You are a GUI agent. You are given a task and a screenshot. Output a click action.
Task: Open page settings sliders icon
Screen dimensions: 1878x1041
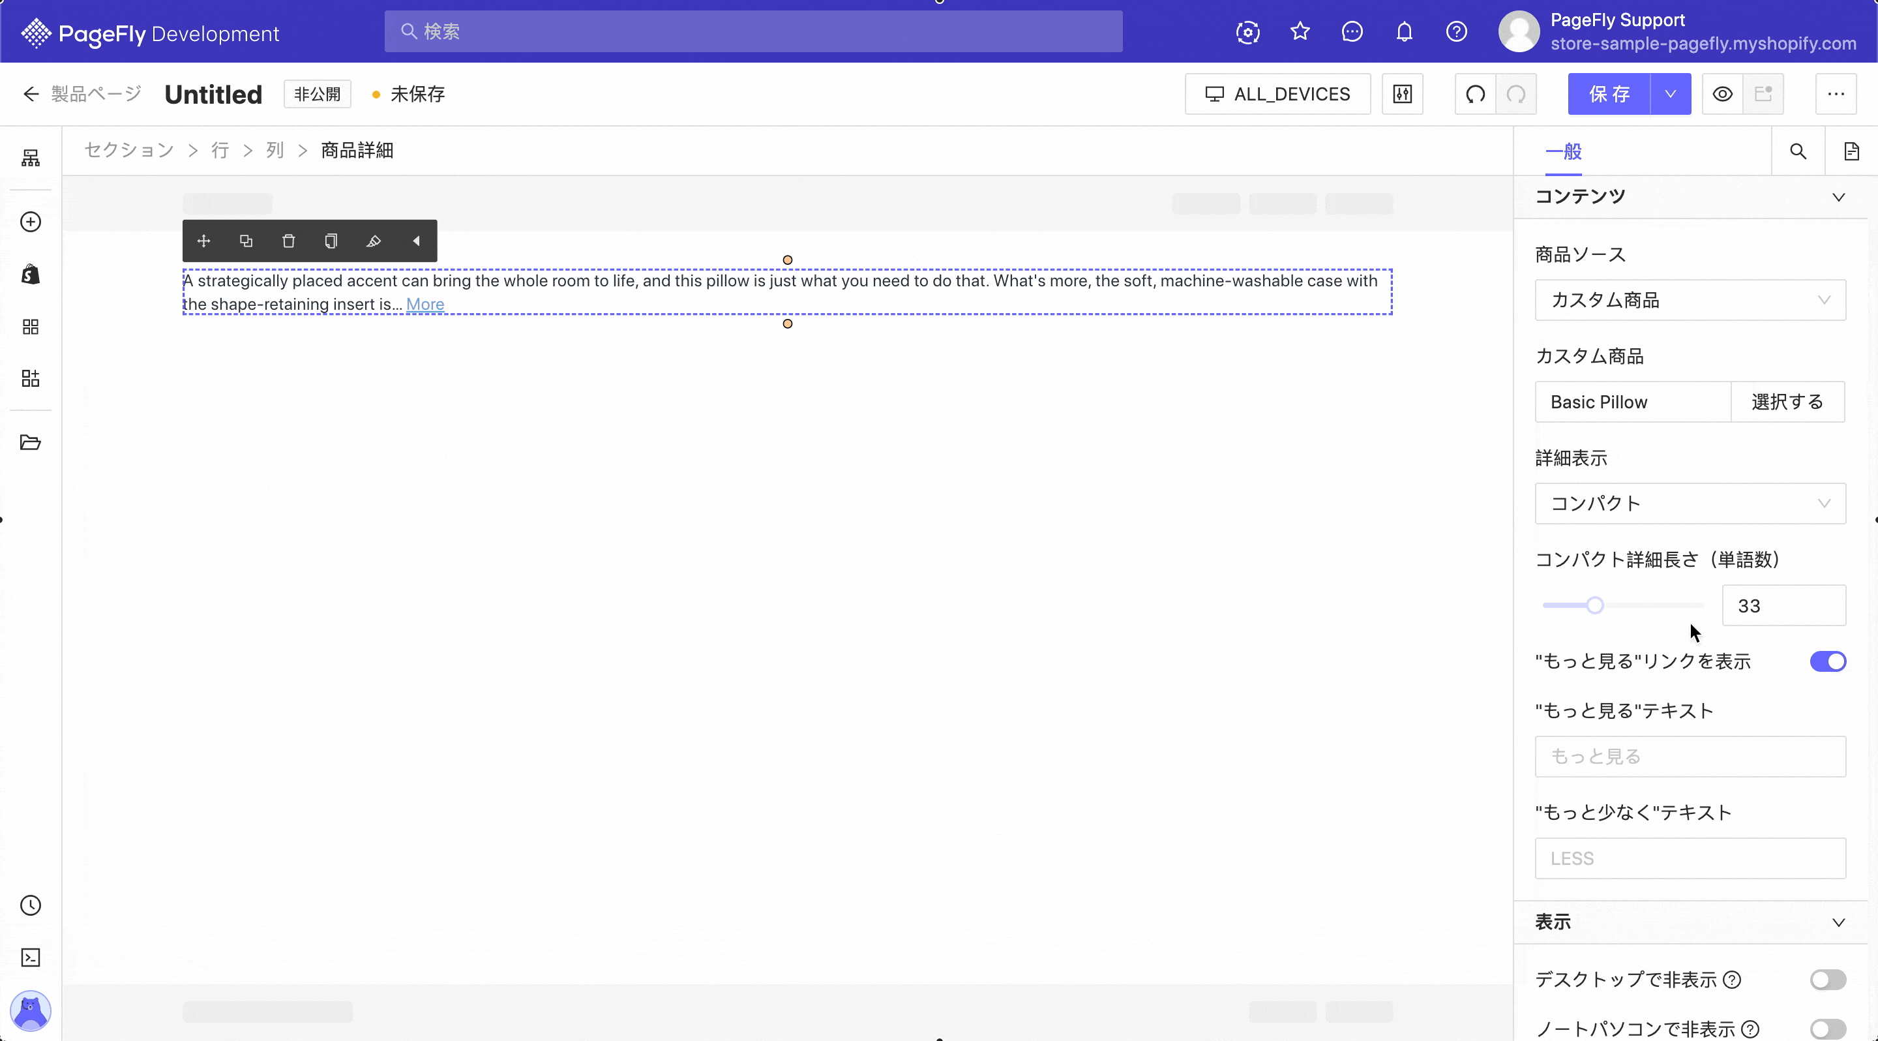tap(1403, 94)
